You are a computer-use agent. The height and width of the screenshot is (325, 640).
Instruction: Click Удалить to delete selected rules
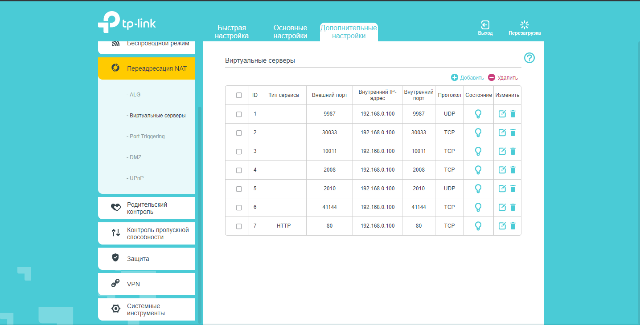click(503, 77)
